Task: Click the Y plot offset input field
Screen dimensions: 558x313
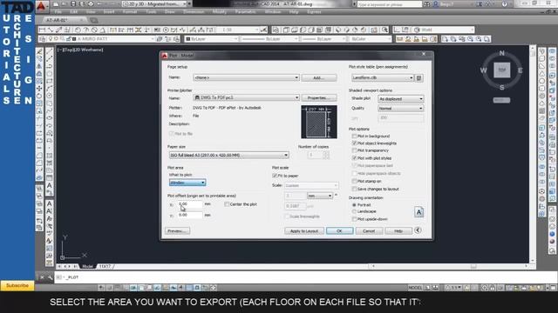Action: pos(190,215)
